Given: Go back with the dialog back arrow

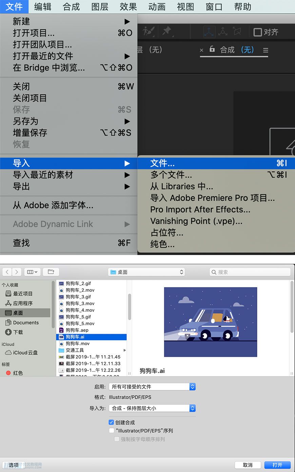Looking at the screenshot, I should point(7,272).
